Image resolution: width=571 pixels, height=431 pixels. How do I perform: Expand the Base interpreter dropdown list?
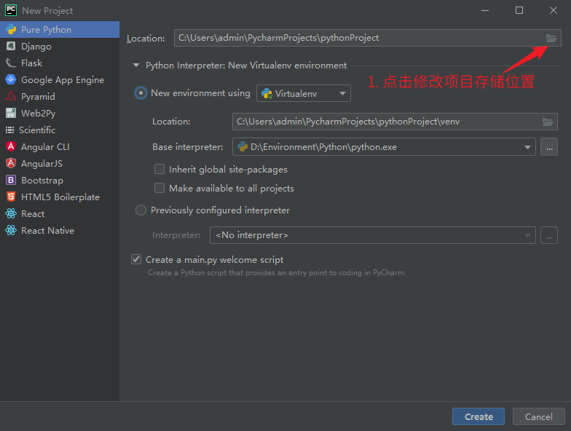tap(527, 147)
